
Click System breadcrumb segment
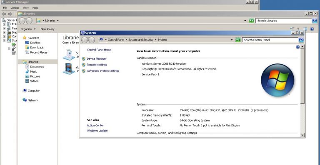162,40
